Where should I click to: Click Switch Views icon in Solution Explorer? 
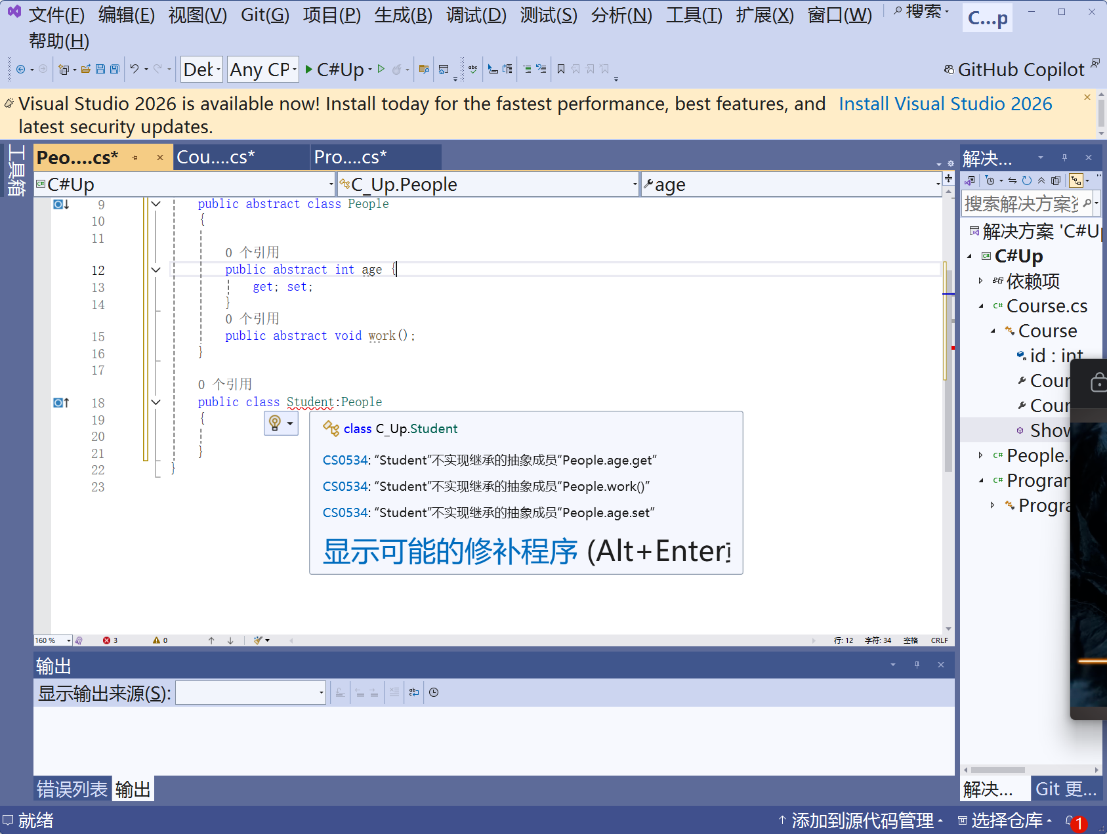970,180
